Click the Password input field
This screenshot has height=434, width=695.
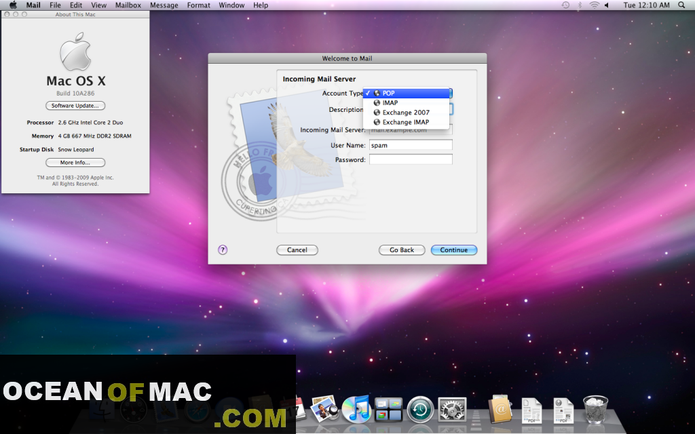411,159
